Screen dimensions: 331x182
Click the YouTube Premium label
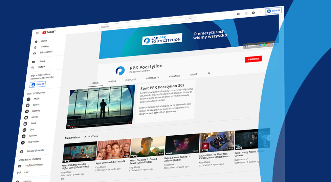pyautogui.click(x=34, y=165)
